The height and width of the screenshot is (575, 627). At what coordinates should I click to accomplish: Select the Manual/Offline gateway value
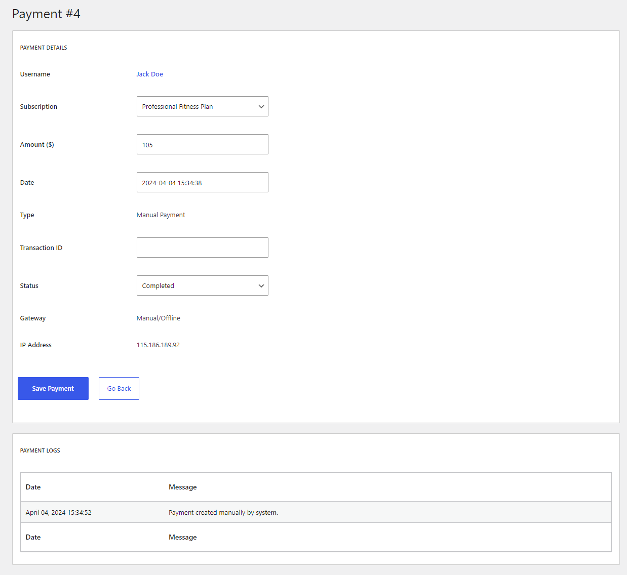click(159, 318)
